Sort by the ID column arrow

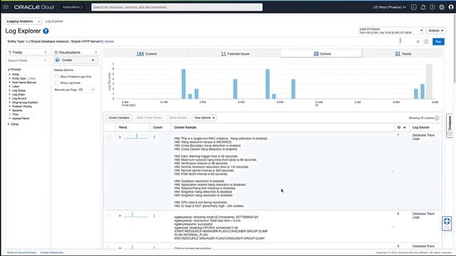point(405,127)
